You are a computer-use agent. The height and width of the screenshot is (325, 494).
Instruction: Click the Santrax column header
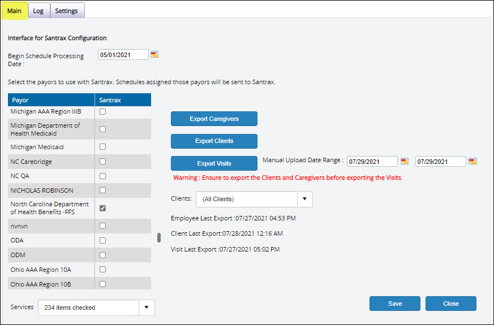(123, 99)
